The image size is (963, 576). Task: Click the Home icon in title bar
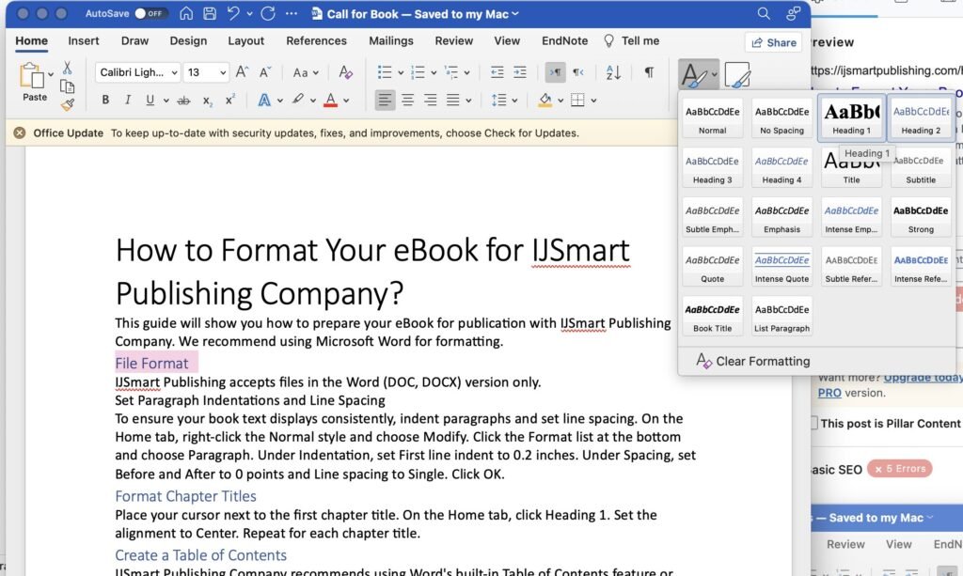[x=186, y=13]
